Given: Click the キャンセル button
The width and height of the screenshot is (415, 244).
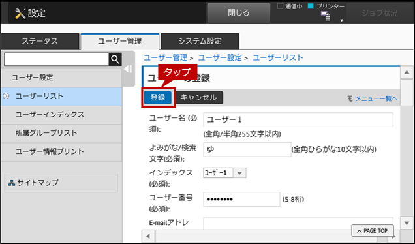Looking at the screenshot, I should coord(198,97).
